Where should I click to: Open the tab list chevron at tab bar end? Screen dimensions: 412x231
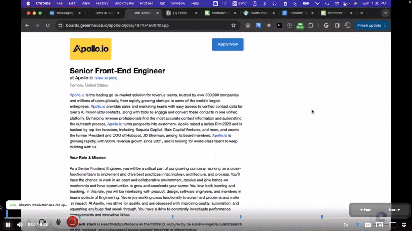[x=385, y=13]
